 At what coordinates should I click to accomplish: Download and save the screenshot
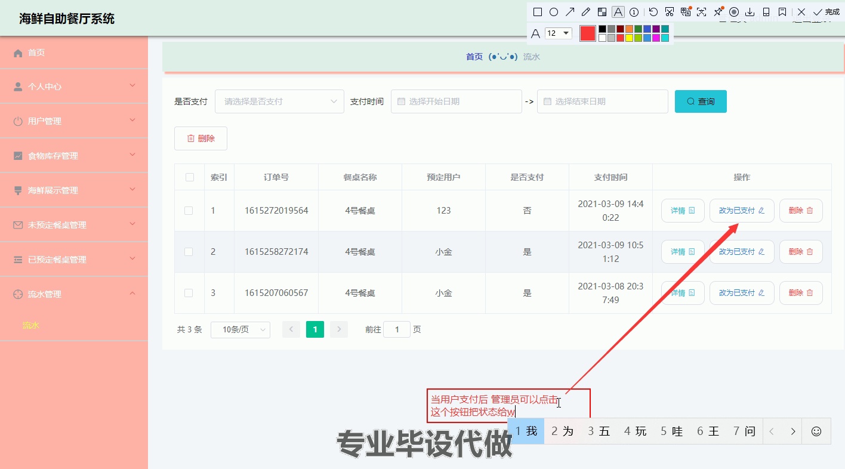click(750, 12)
